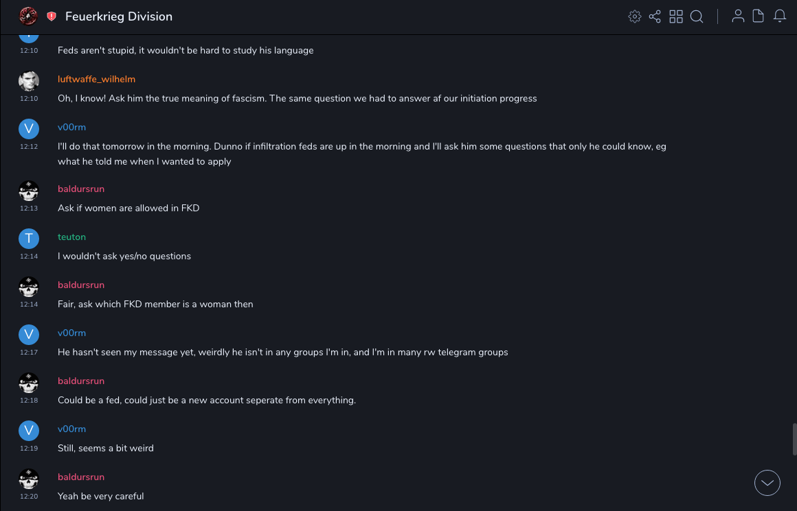Click the teuton 'T' avatar circle
Image resolution: width=797 pixels, height=511 pixels.
(x=29, y=239)
